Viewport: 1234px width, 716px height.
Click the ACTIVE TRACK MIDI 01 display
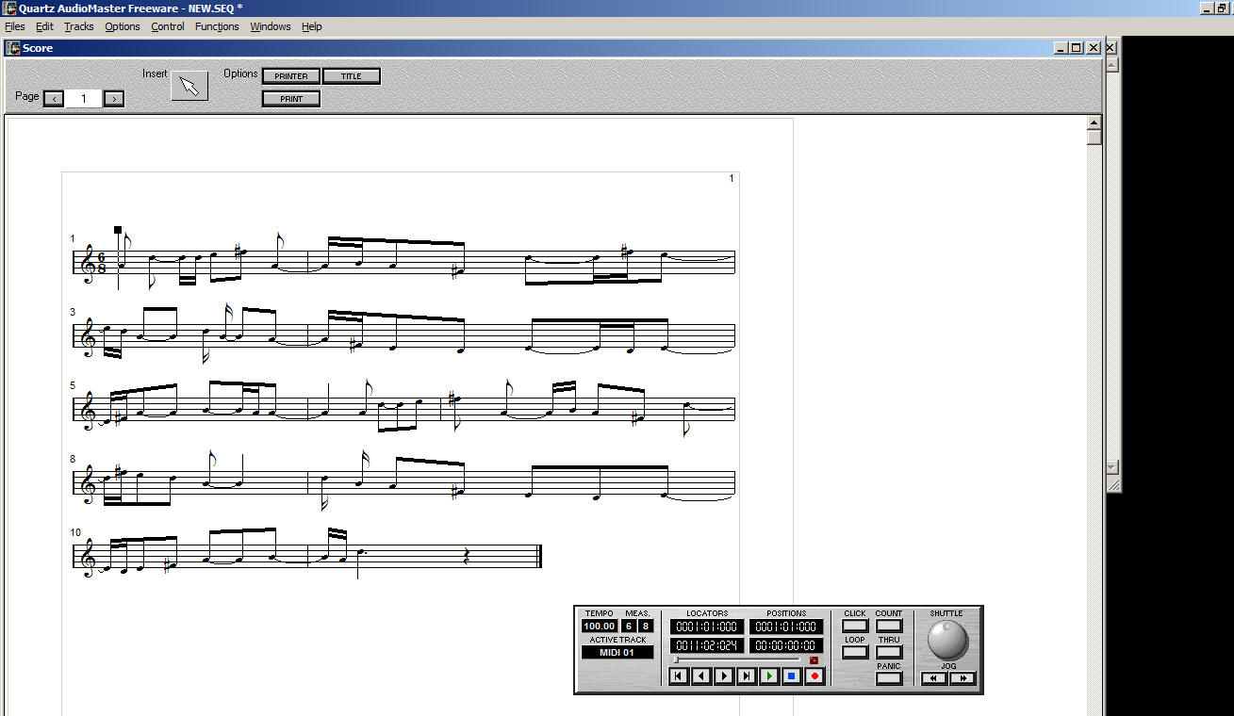pyautogui.click(x=617, y=652)
